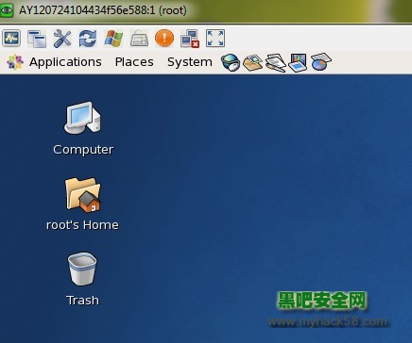The height and width of the screenshot is (343, 412).
Task: Click the keyboard toolbar icon
Action: (x=139, y=39)
